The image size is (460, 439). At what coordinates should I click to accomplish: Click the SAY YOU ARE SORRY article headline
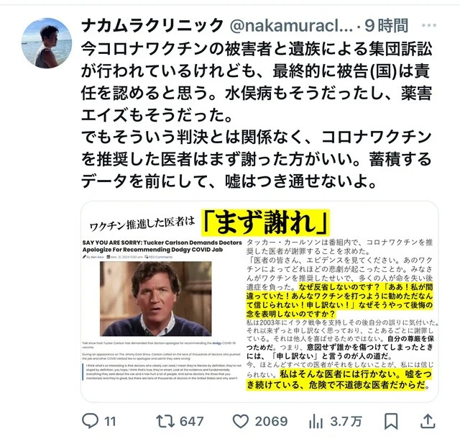[x=162, y=246]
